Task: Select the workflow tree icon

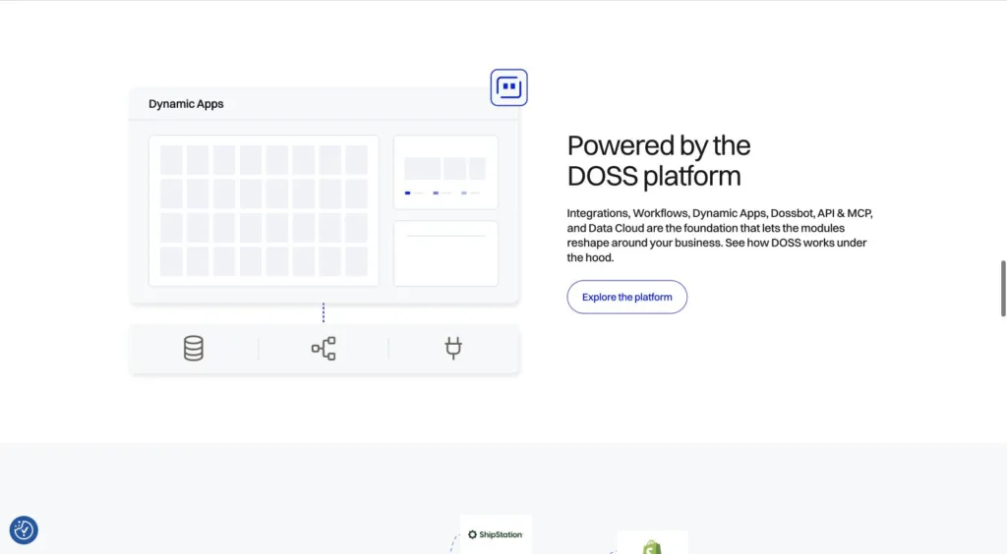Action: click(324, 348)
